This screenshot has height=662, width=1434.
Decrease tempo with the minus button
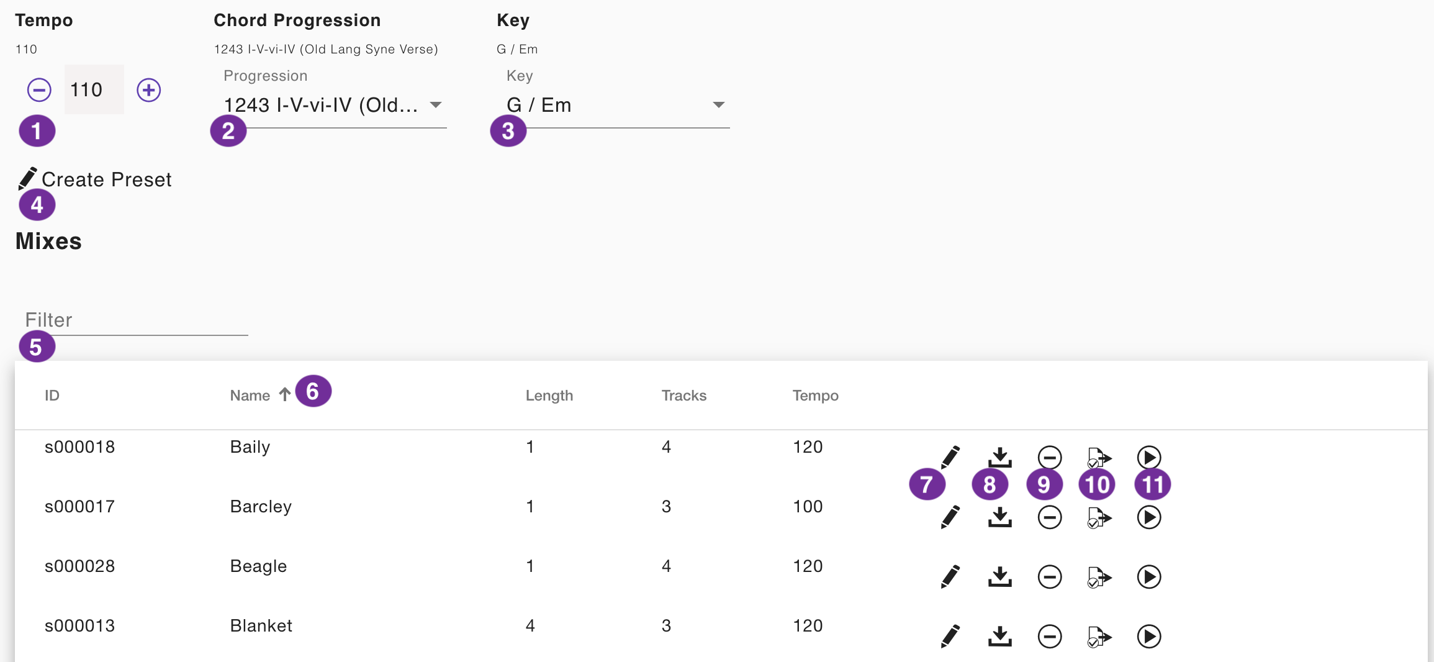pyautogui.click(x=39, y=90)
